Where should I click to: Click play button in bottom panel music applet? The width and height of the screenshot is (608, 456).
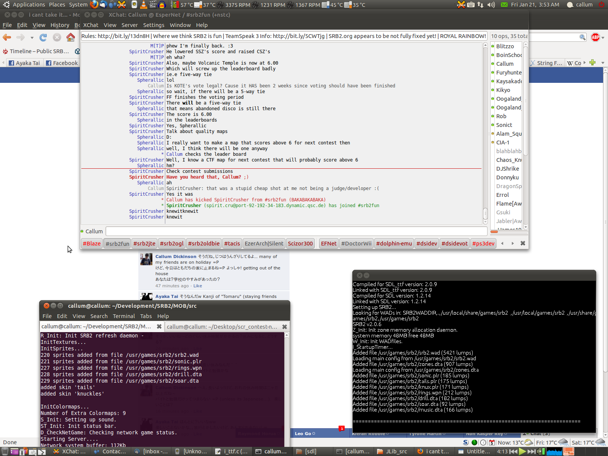click(522, 451)
